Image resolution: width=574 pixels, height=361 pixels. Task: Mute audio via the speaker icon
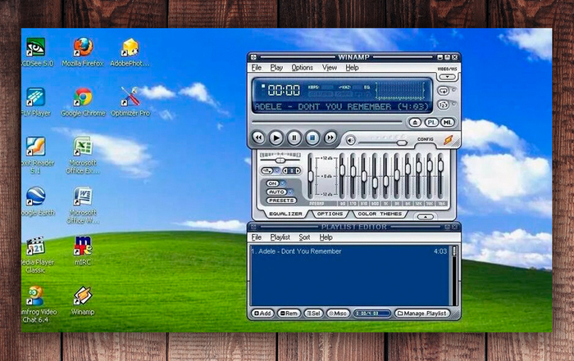pyautogui.click(x=351, y=140)
